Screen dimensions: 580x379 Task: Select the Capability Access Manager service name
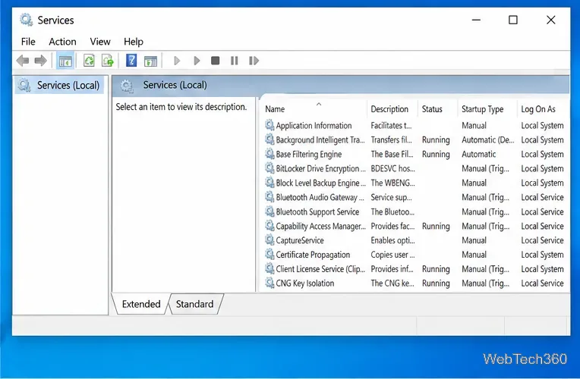pos(320,227)
